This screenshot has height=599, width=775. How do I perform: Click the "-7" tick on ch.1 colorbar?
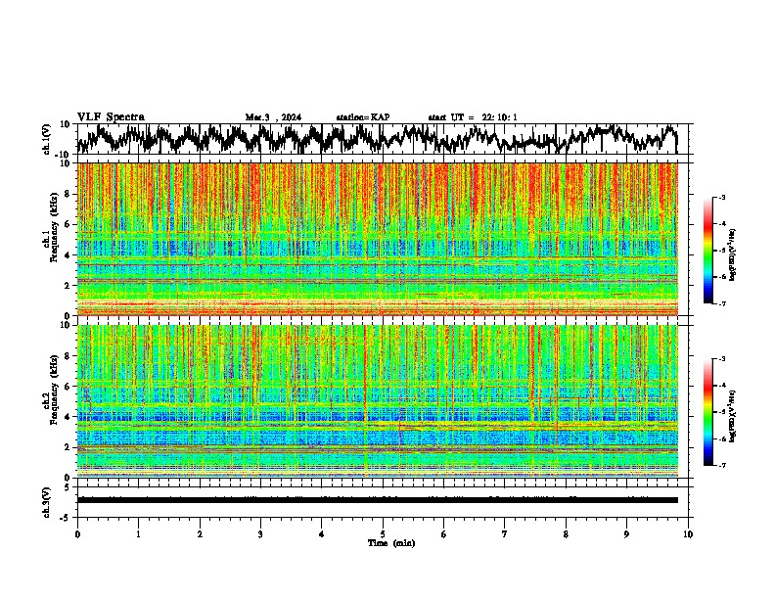click(x=721, y=303)
